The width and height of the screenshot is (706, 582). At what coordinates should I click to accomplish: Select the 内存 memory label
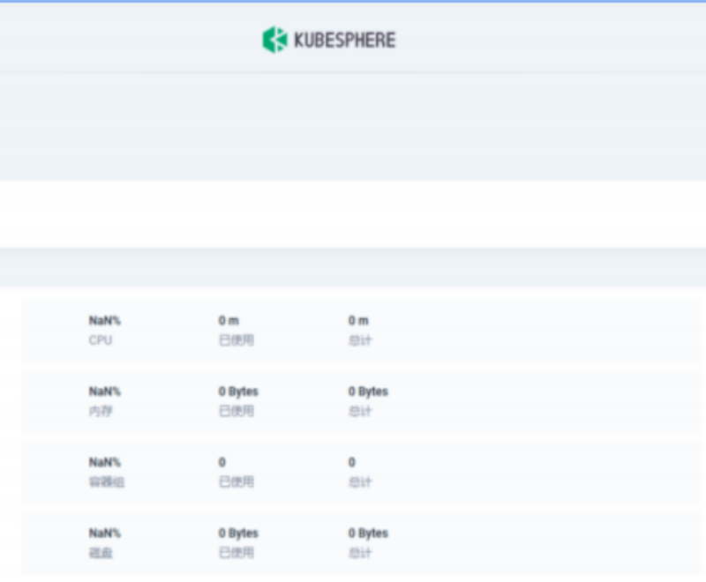(x=101, y=411)
